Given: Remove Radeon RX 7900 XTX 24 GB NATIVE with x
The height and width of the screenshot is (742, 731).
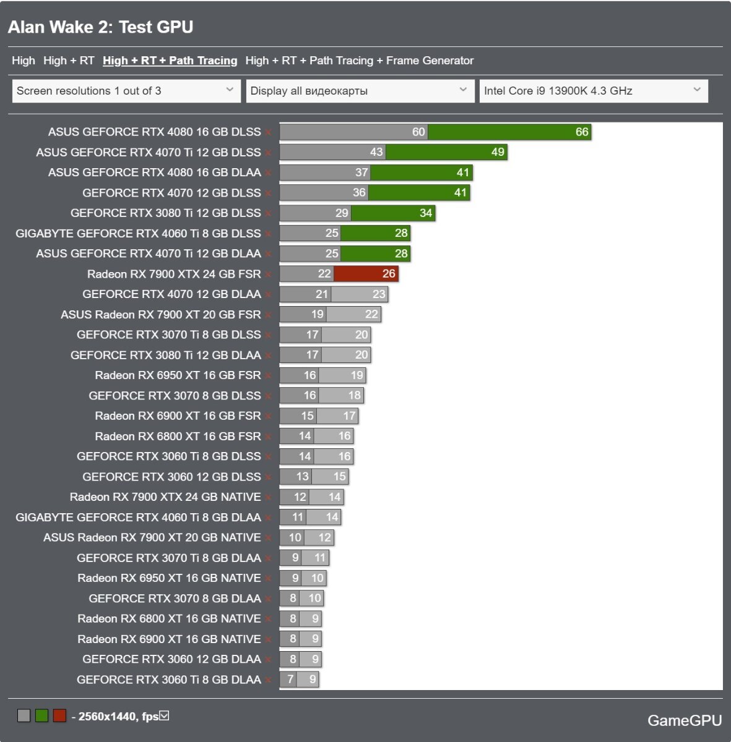Looking at the screenshot, I should [268, 498].
